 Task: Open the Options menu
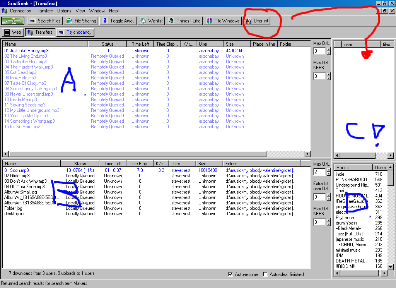point(64,11)
